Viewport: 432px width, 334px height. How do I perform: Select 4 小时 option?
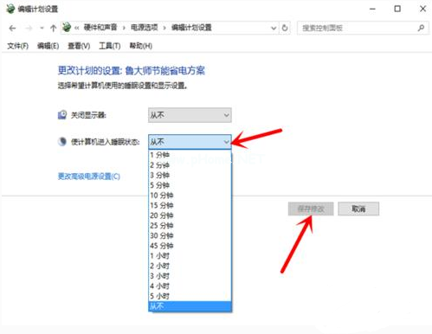(190, 286)
